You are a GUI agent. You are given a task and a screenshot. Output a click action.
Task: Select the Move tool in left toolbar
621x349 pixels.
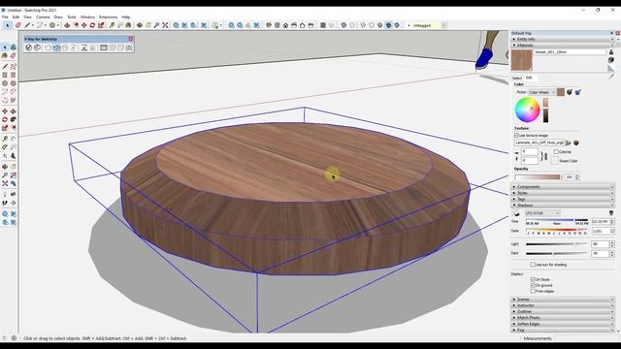pyautogui.click(x=5, y=111)
